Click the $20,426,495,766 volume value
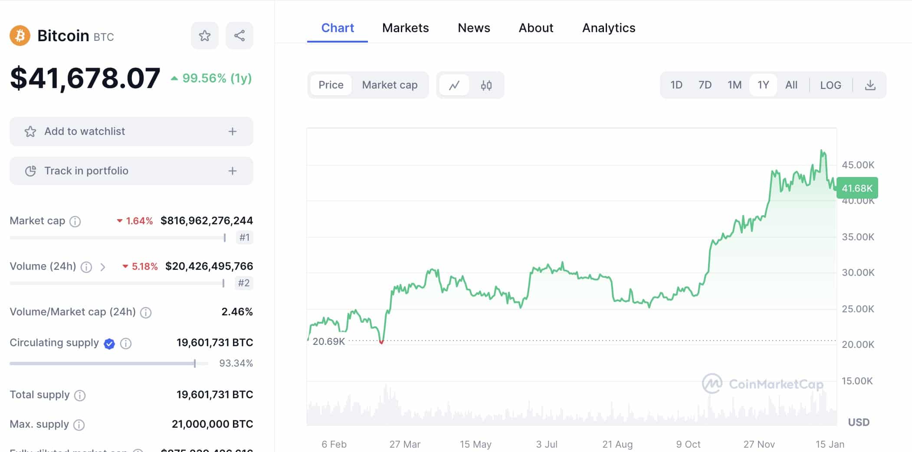The width and height of the screenshot is (912, 452). click(x=209, y=266)
